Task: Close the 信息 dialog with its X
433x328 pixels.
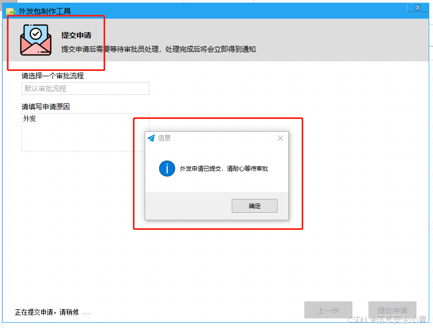Action: coord(280,138)
